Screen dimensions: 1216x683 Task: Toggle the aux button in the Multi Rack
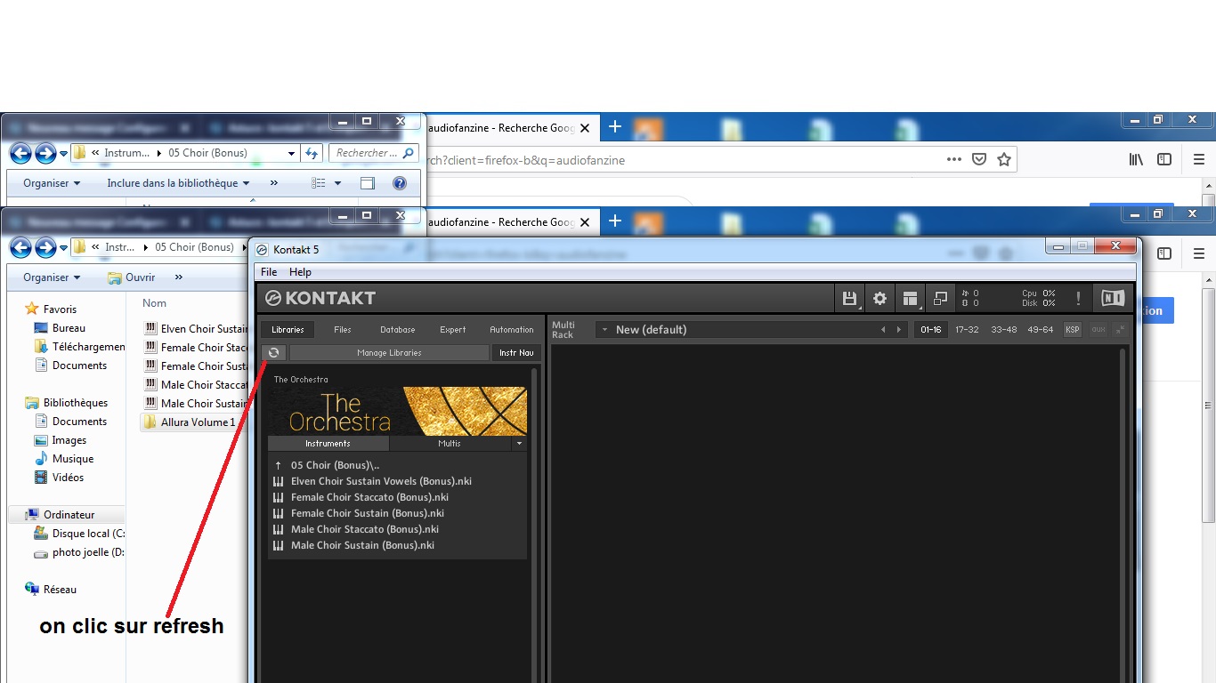pos(1098,330)
